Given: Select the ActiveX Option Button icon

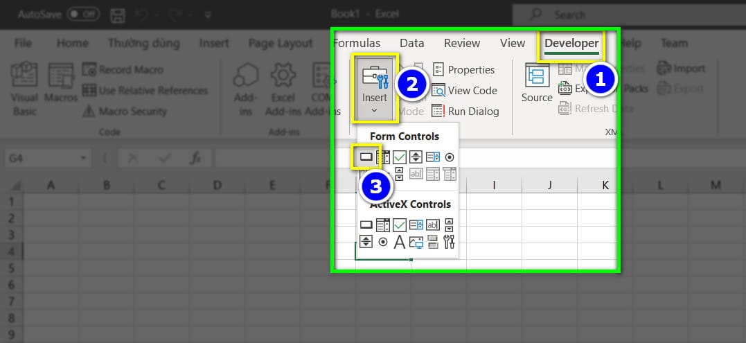Looking at the screenshot, I should coord(382,242).
